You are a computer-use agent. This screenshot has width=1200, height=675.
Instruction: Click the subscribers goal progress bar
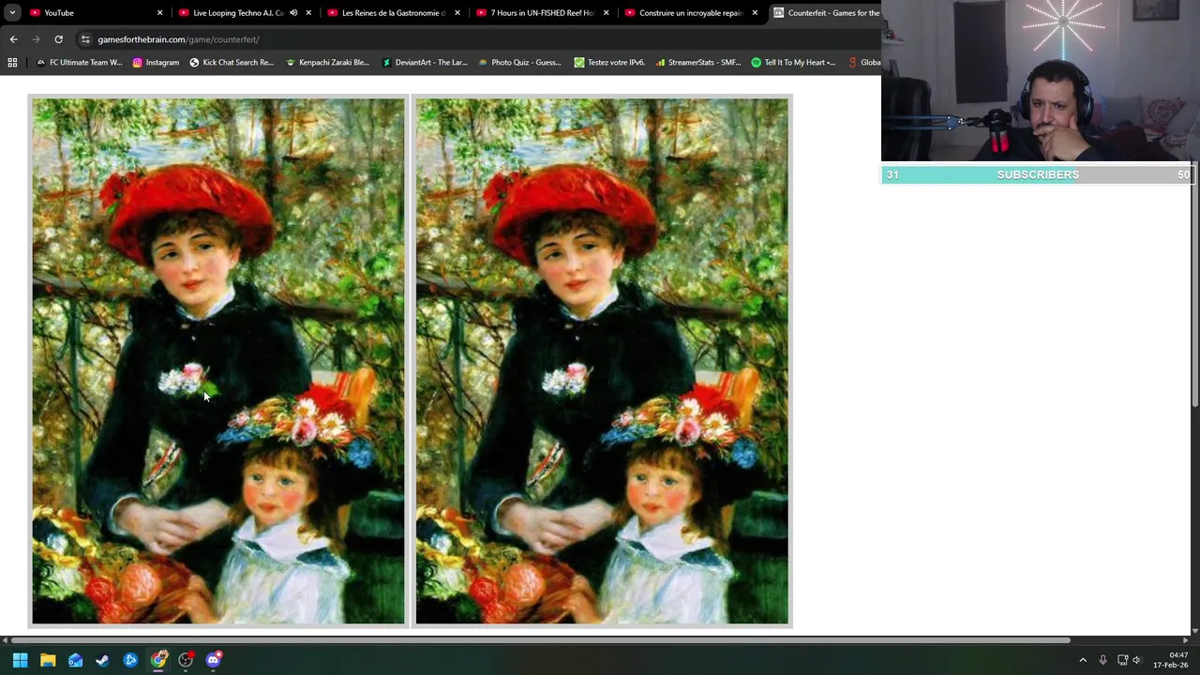(x=1038, y=174)
